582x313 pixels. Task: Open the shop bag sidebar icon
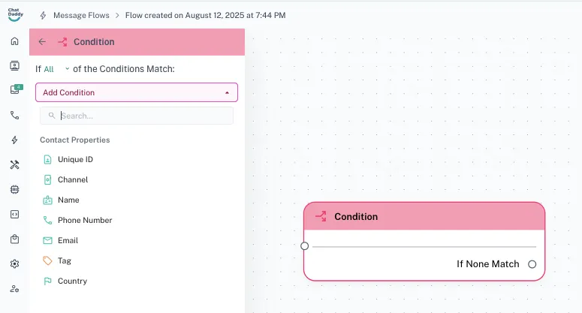14,239
